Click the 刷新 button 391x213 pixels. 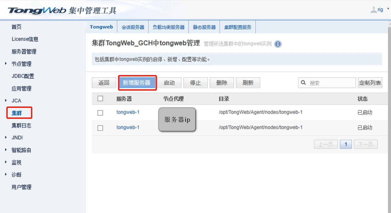[248, 83]
